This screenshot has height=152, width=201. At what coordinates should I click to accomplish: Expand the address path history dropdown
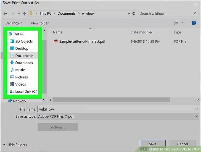129,13
